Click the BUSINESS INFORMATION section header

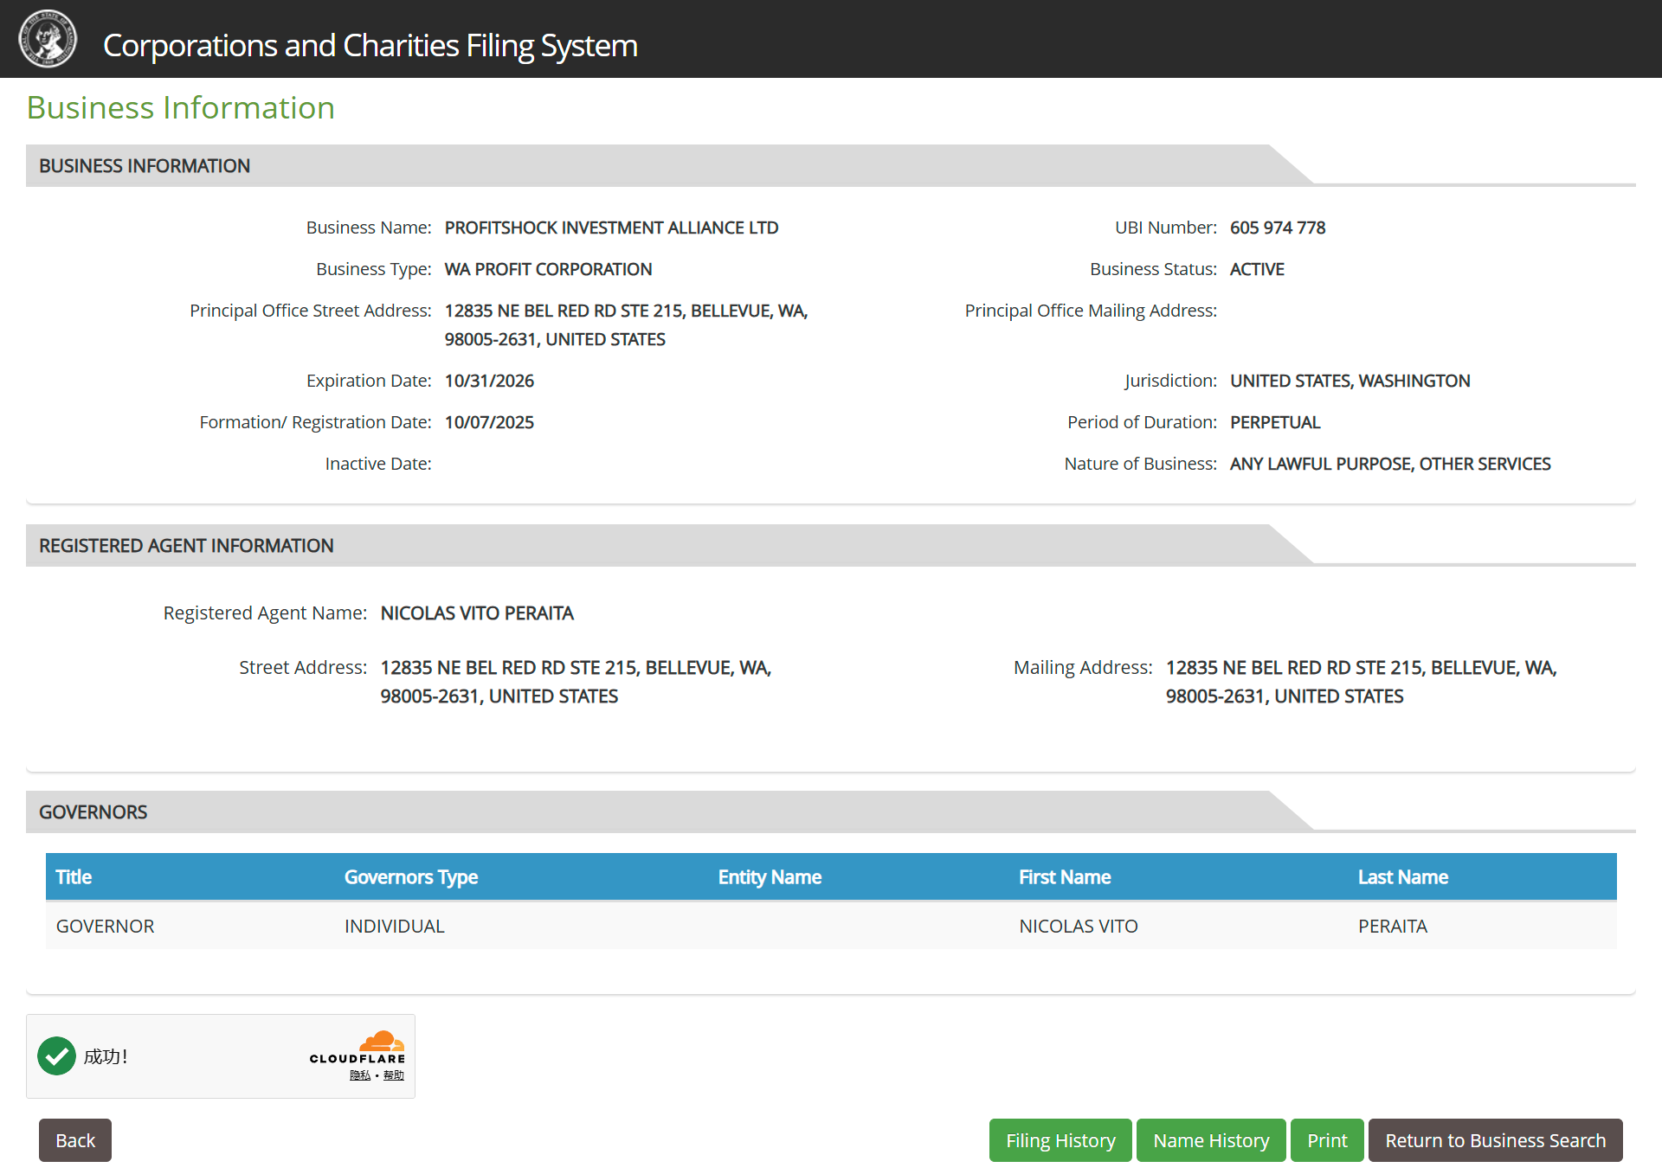145,165
